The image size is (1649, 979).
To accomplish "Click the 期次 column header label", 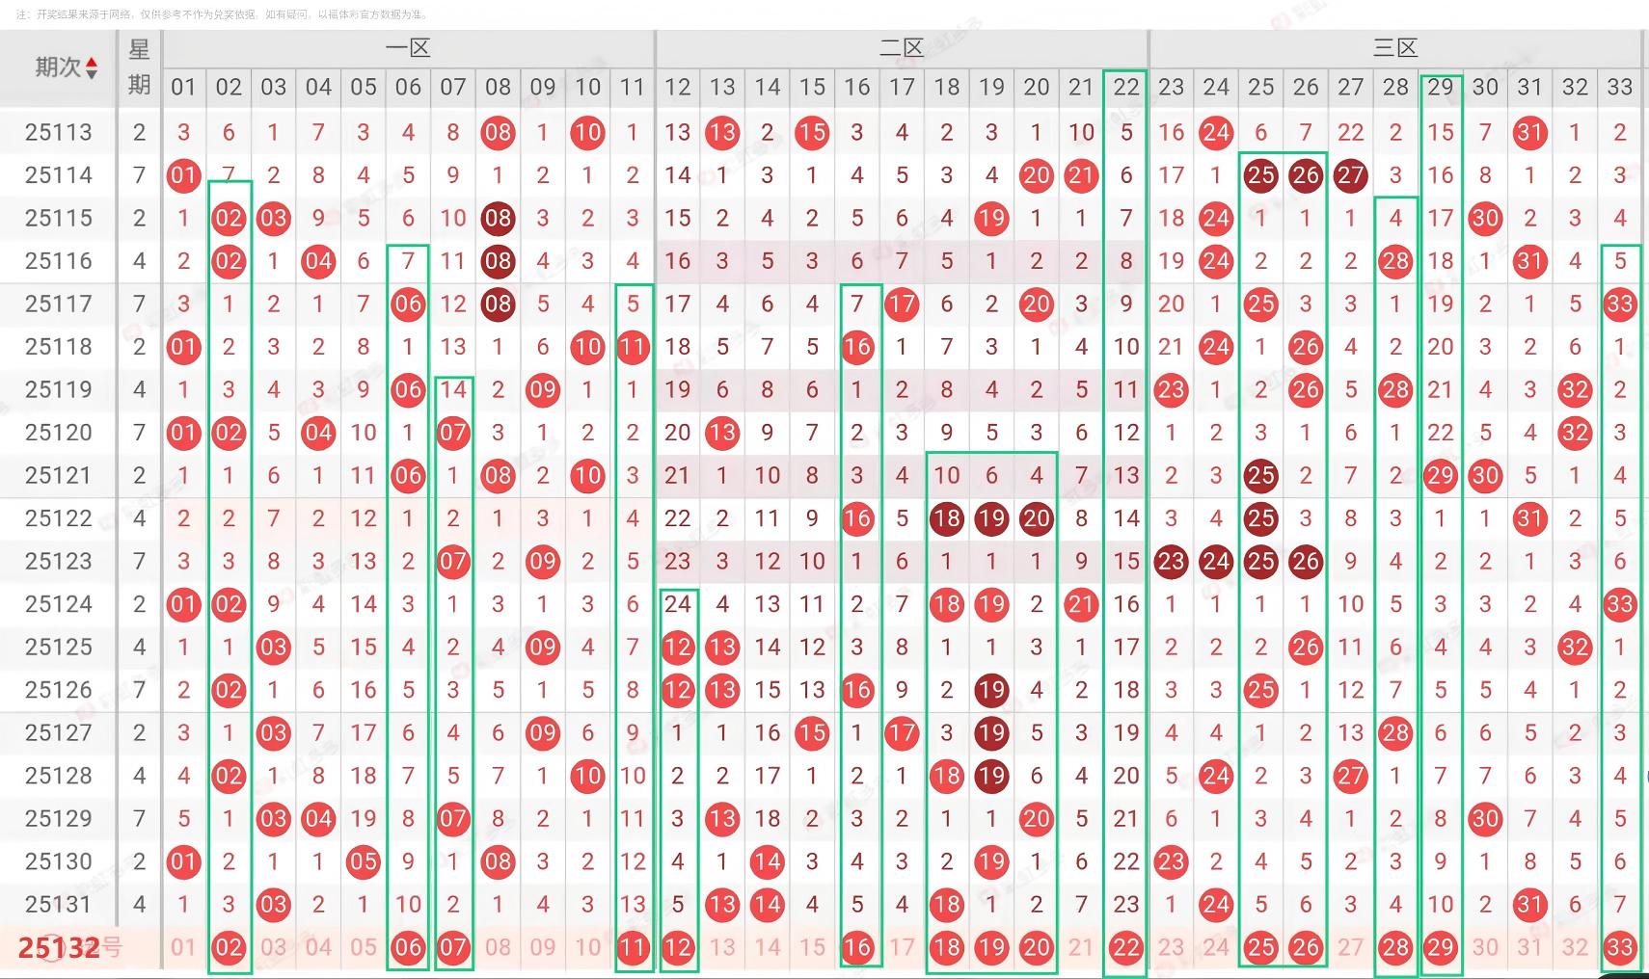I will [x=58, y=67].
